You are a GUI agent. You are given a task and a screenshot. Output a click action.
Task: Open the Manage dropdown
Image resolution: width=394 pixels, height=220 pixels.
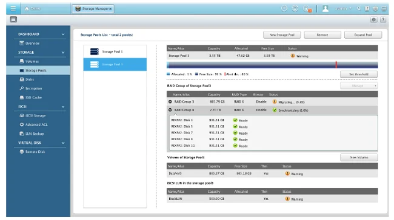coord(359,86)
